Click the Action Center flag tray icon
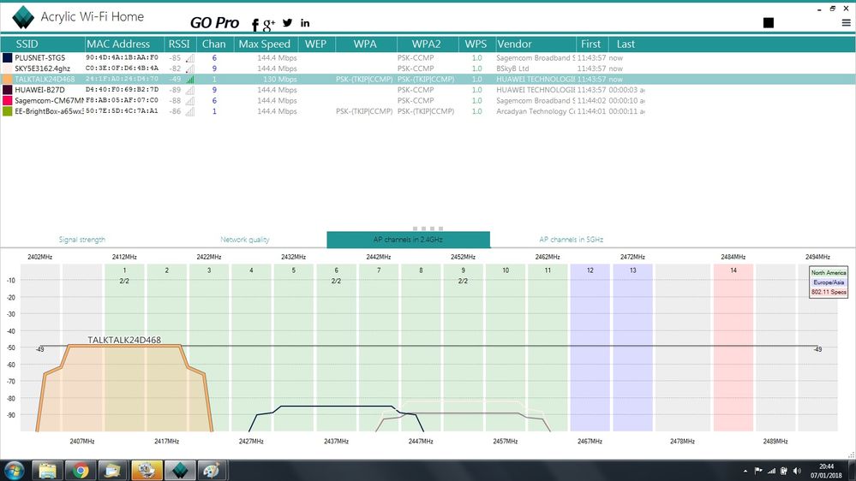Viewport: 856px width, 481px height. [x=758, y=471]
